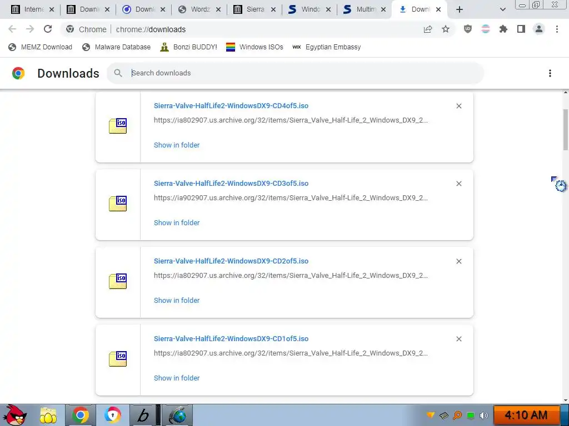This screenshot has height=426, width=569.
Task: Open Sierra-Valve-HalfLife2-WindowsDX9-CD4of5.iso file link
Action: [231, 106]
